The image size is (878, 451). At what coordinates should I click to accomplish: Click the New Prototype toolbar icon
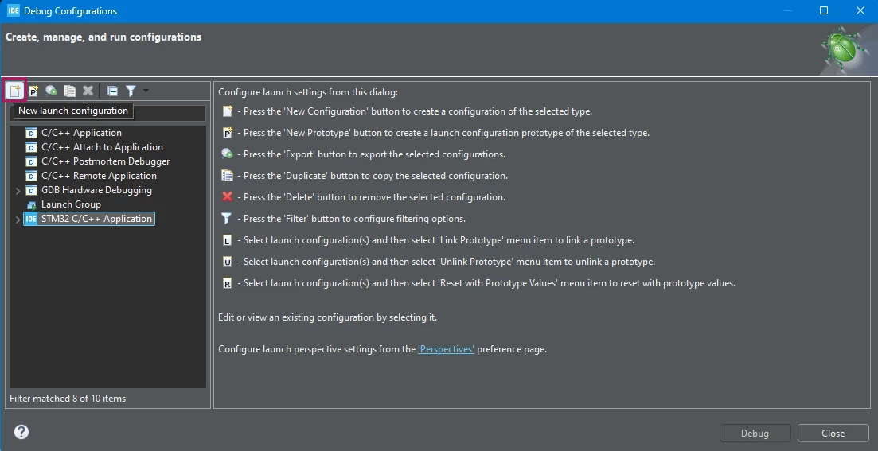pos(33,91)
